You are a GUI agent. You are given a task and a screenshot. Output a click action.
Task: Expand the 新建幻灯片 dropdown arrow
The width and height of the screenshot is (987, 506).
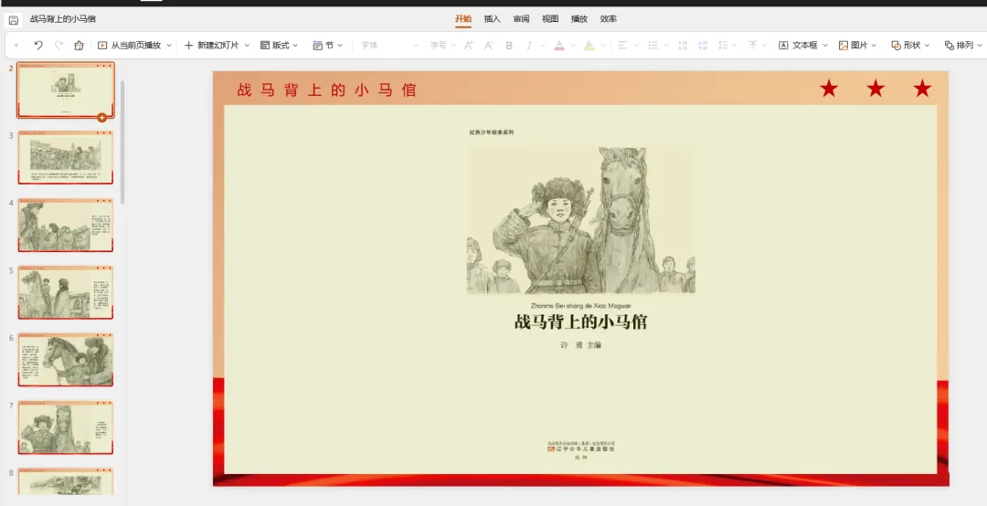247,46
